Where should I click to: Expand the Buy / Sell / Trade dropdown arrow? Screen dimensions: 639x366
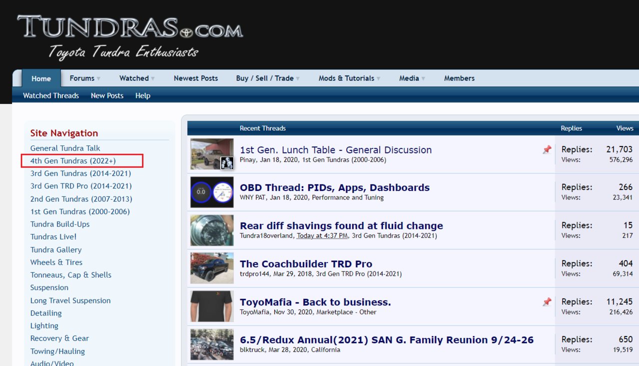click(x=298, y=78)
